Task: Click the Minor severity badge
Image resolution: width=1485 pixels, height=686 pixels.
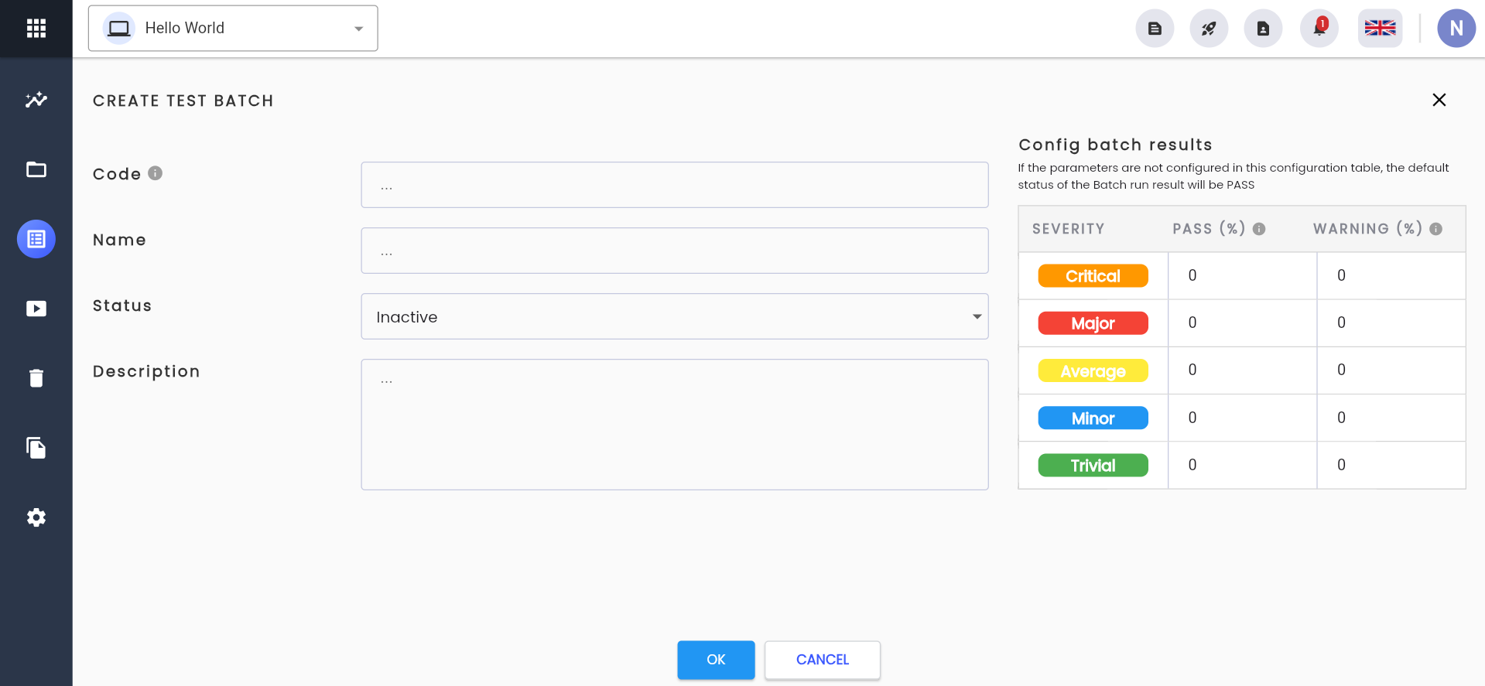Action: (1093, 418)
